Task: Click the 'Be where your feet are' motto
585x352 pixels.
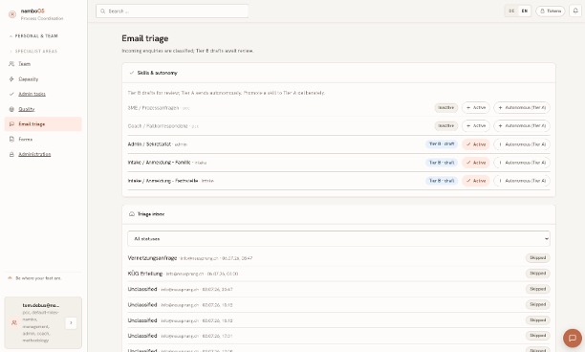Action: coord(38,278)
